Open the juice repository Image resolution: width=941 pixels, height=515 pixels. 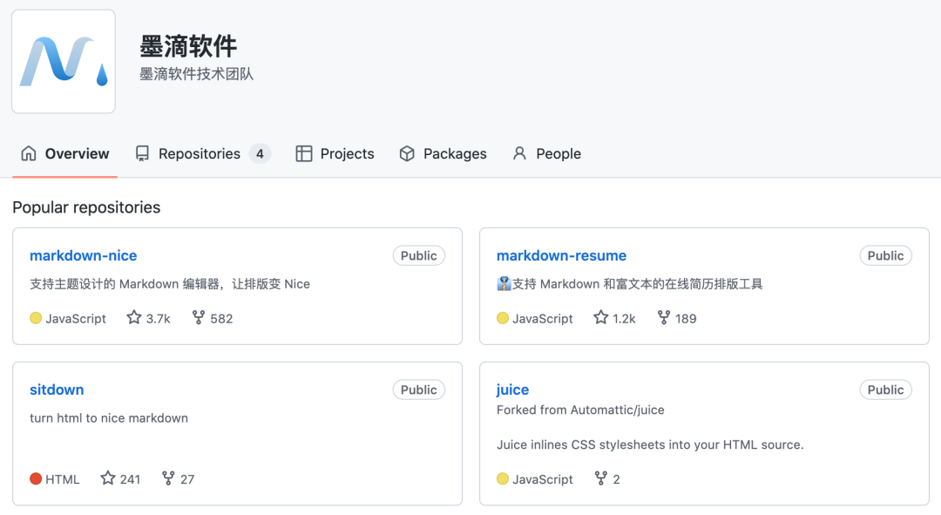pyautogui.click(x=511, y=390)
